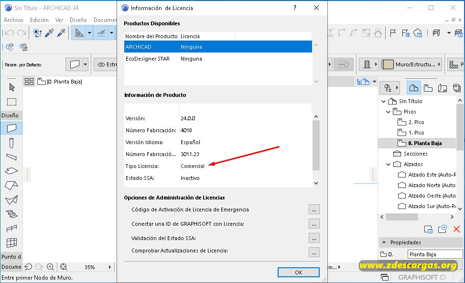Open the Muro/Estructura building material dropdown
This screenshot has width=465, height=283.
click(411, 64)
